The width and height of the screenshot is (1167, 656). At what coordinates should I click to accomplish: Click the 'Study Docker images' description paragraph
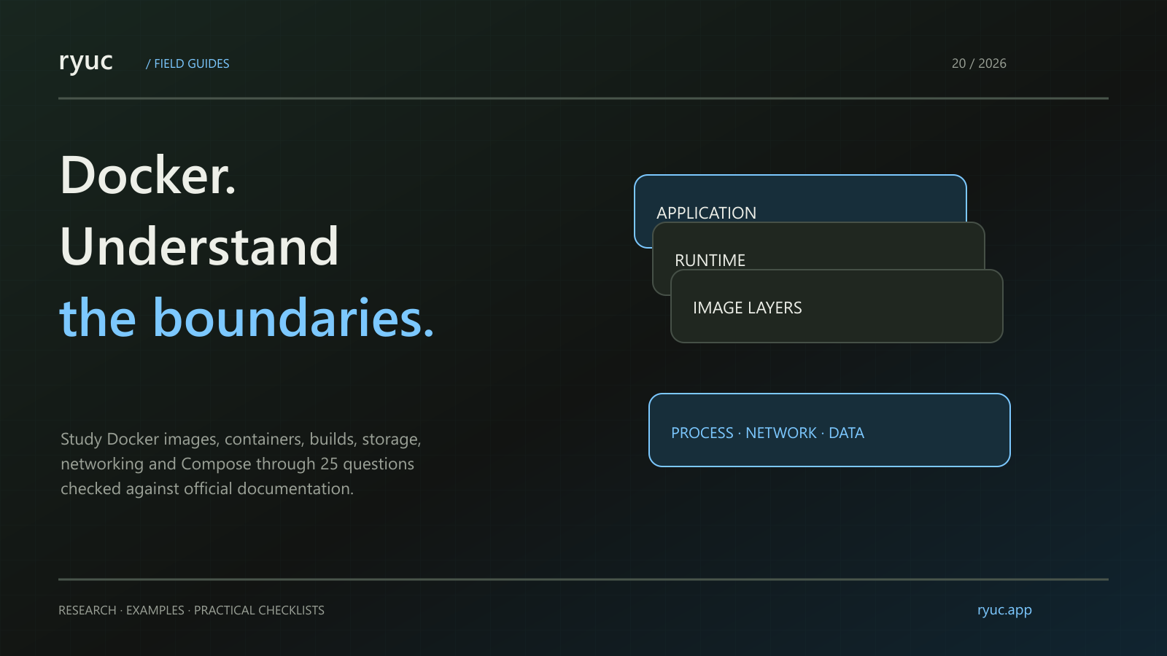241,464
